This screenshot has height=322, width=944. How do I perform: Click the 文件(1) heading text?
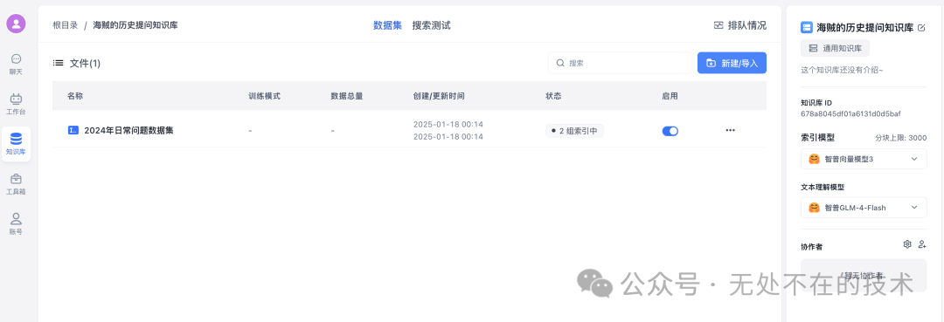tap(85, 63)
